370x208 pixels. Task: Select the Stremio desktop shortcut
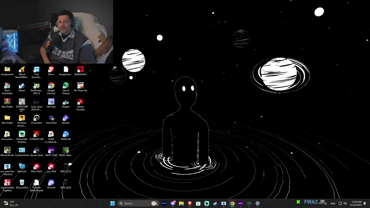pos(66,120)
